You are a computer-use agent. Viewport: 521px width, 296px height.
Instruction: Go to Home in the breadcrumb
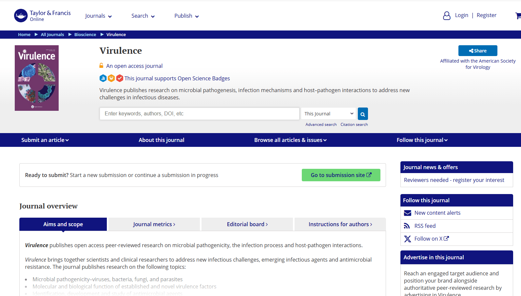point(24,34)
